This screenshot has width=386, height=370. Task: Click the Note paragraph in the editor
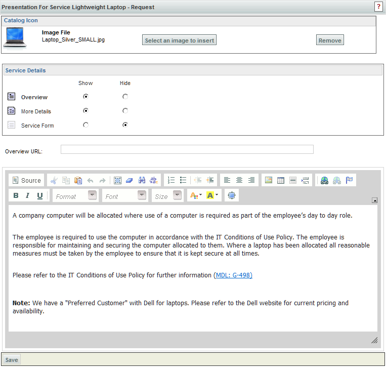(x=181, y=307)
